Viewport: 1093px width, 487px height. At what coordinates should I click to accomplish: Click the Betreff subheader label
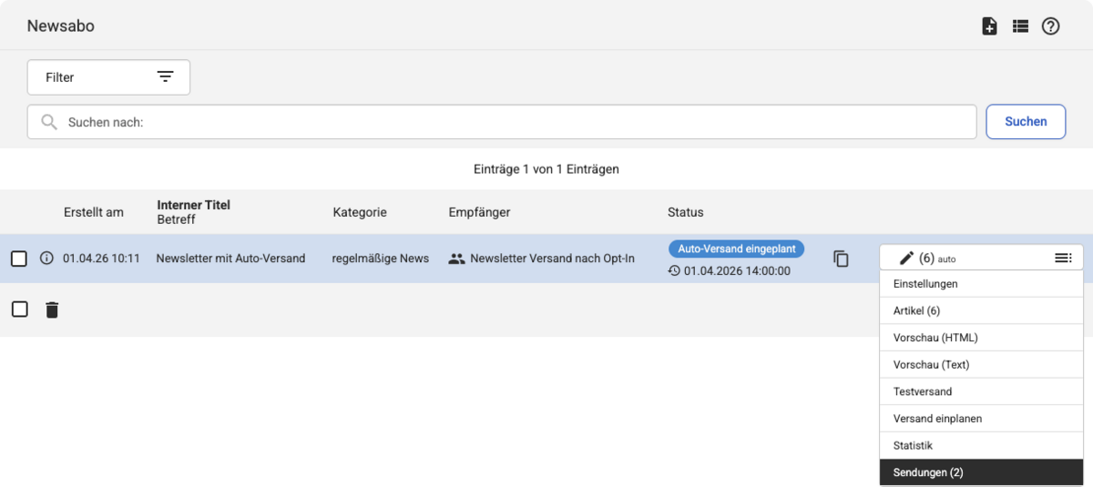click(176, 219)
